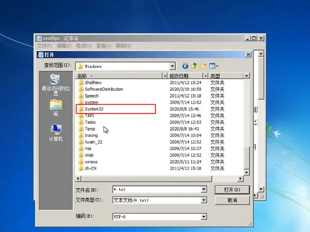
Task: Open the file type (文件类型) dropdown
Action: click(x=204, y=200)
